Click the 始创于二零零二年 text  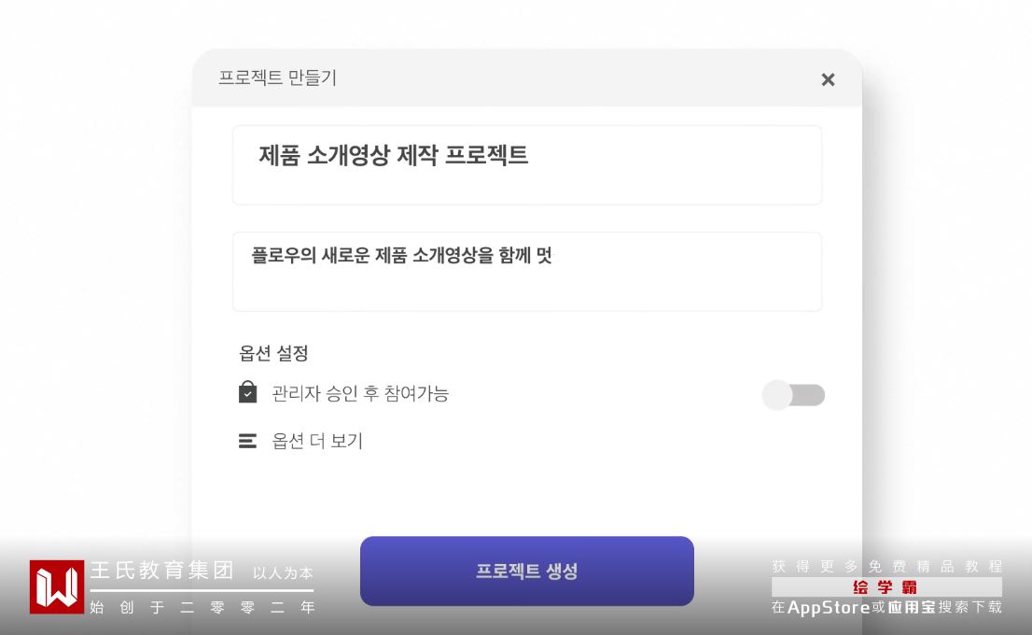(202, 607)
